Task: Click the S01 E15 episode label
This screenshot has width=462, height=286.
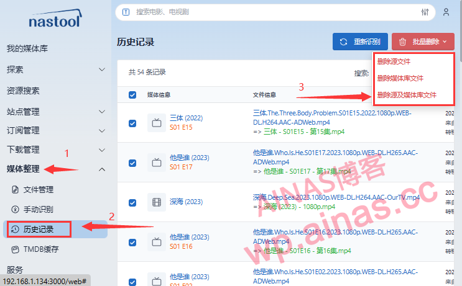Action: tap(181, 127)
